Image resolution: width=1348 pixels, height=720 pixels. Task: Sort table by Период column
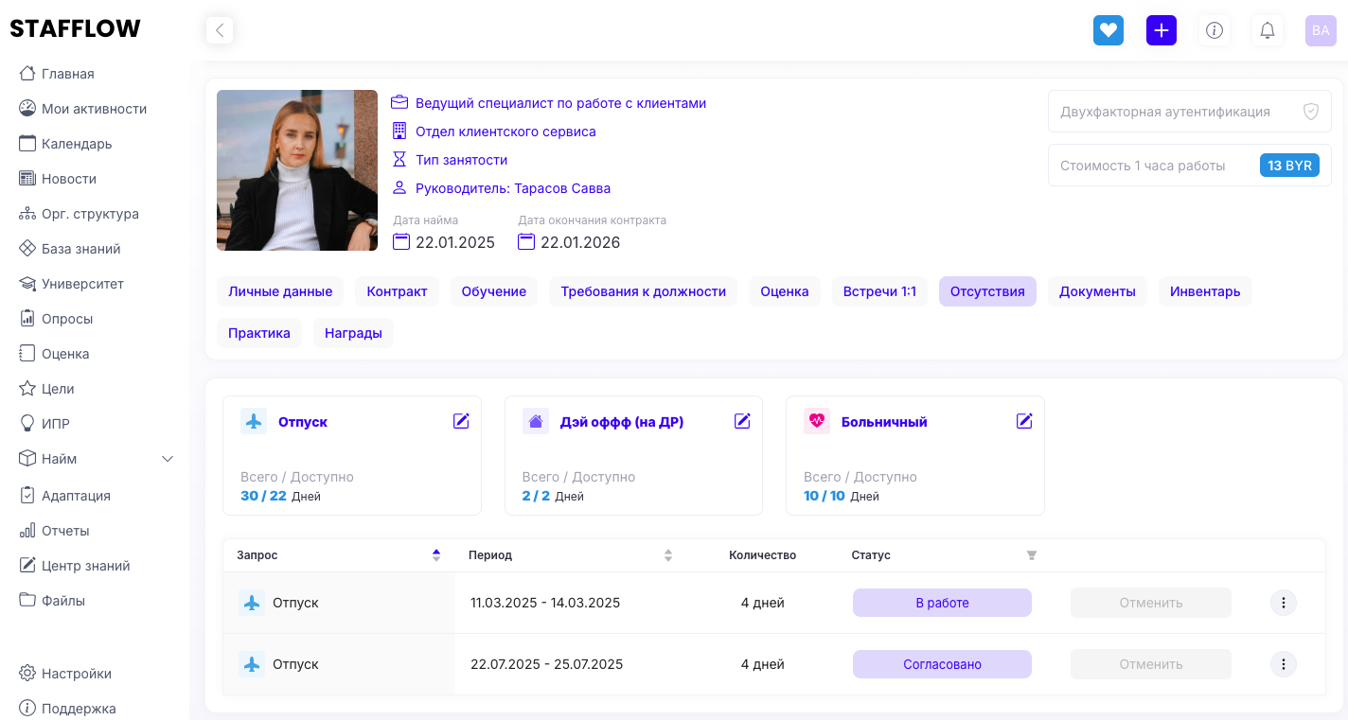[x=667, y=555]
